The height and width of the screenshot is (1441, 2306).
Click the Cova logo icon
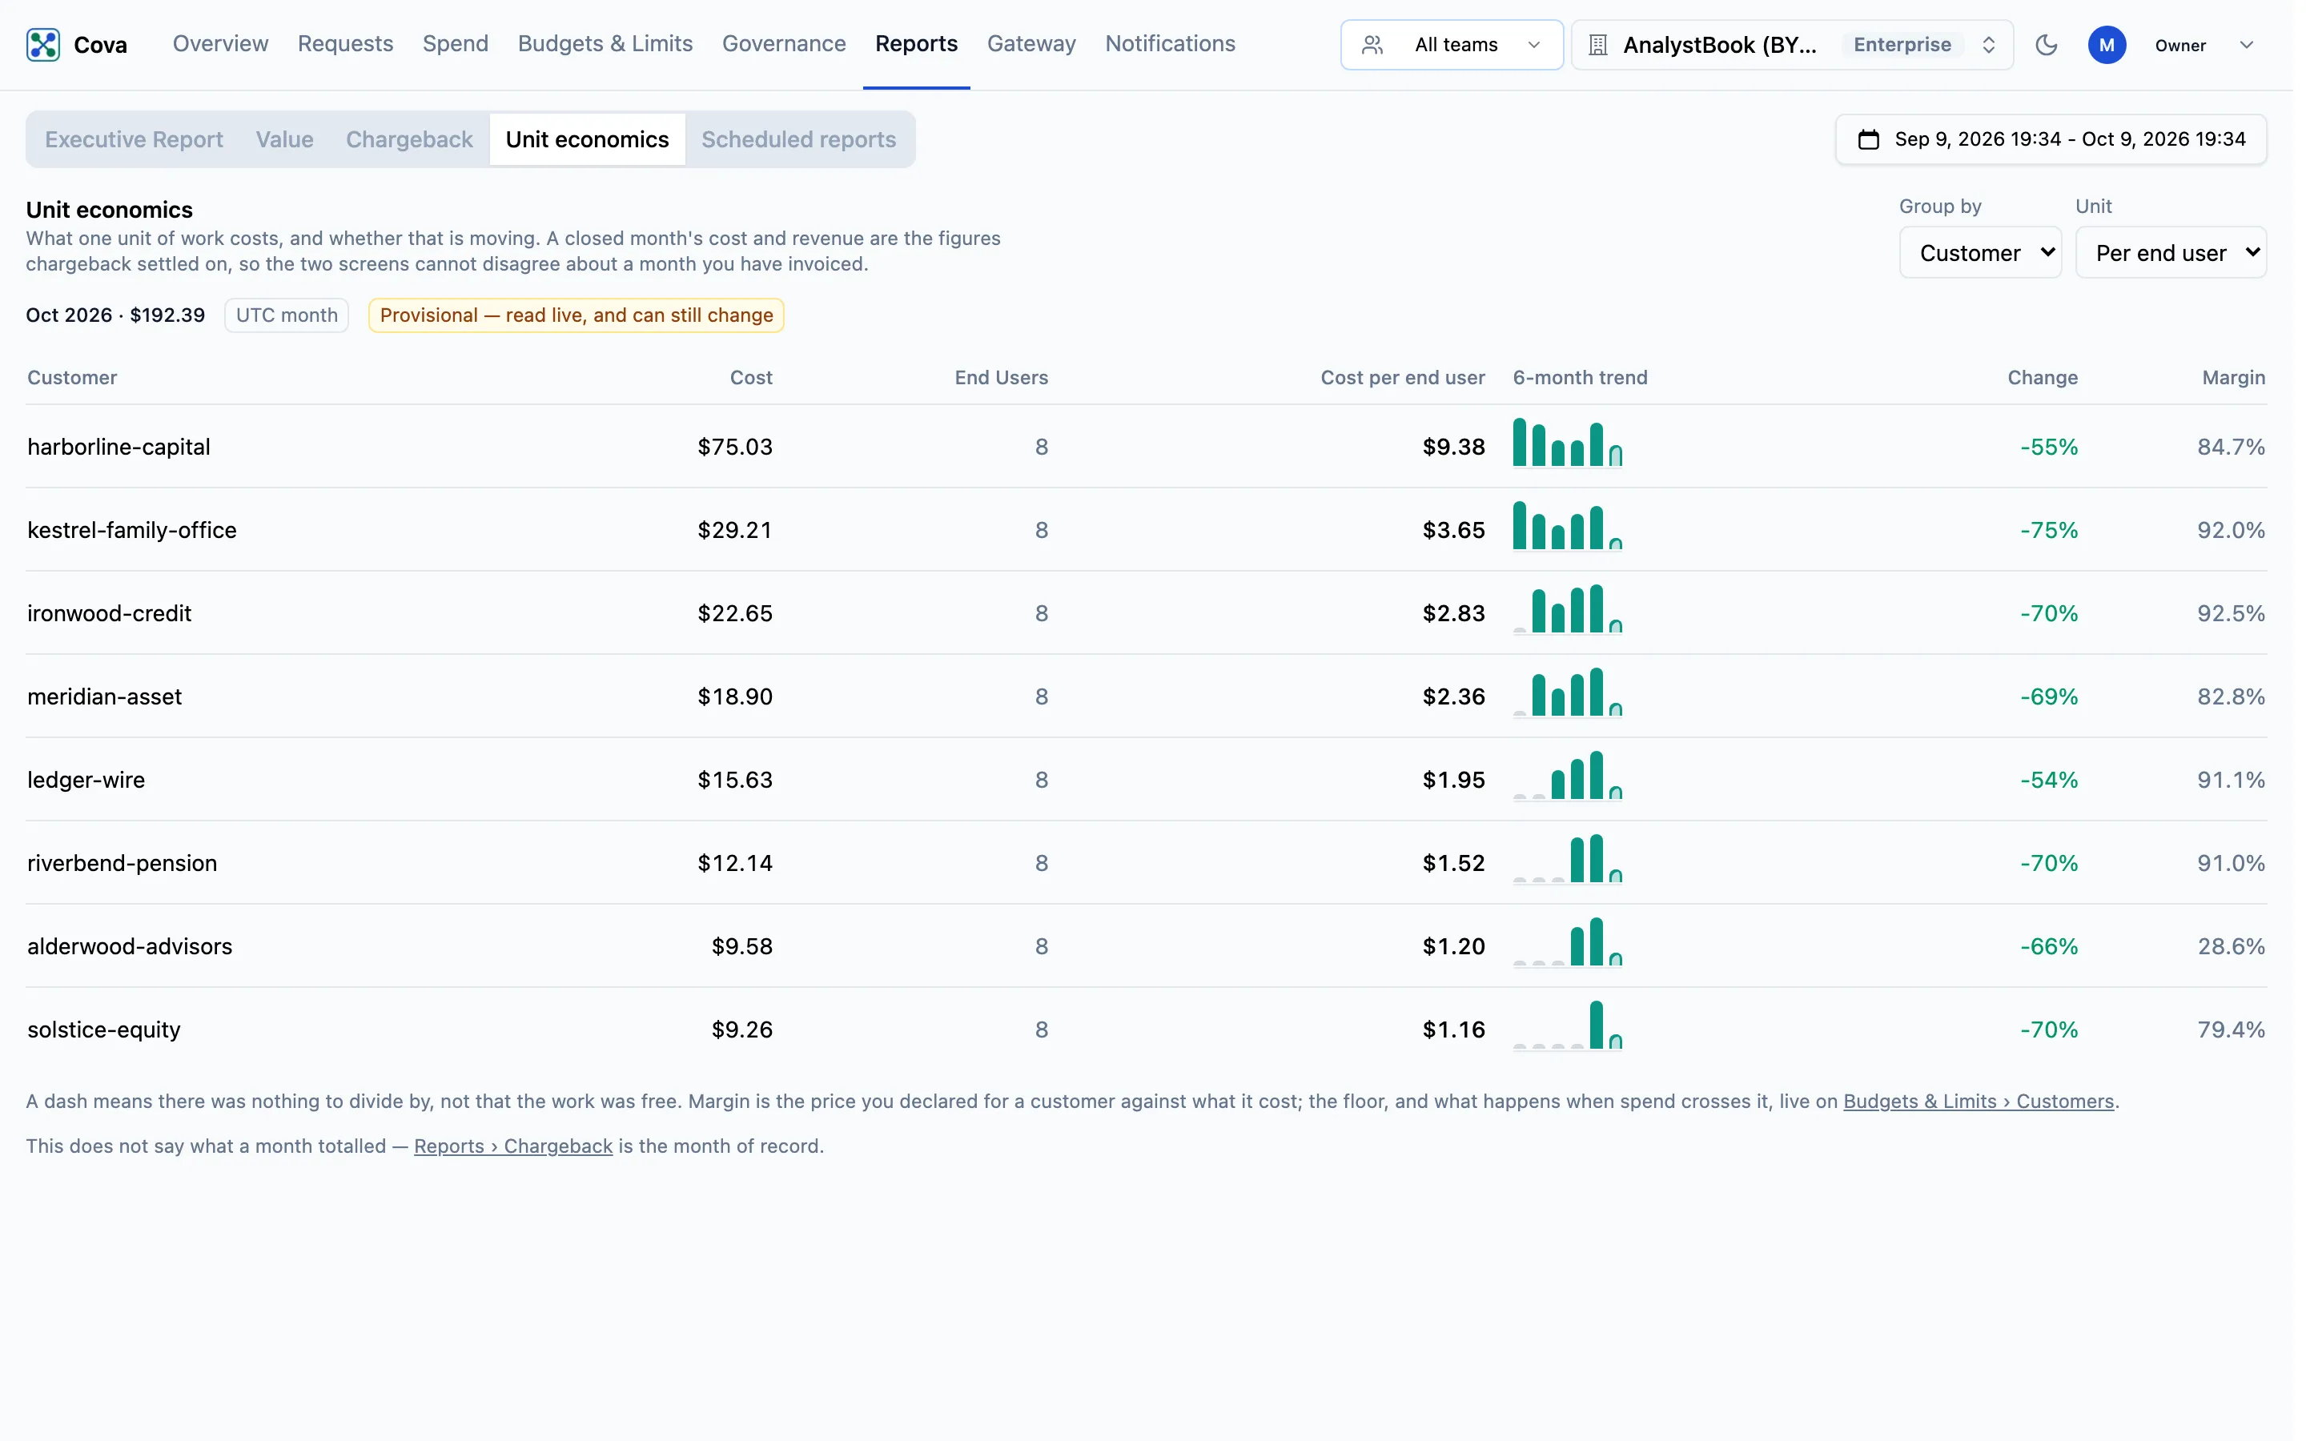[x=43, y=45]
